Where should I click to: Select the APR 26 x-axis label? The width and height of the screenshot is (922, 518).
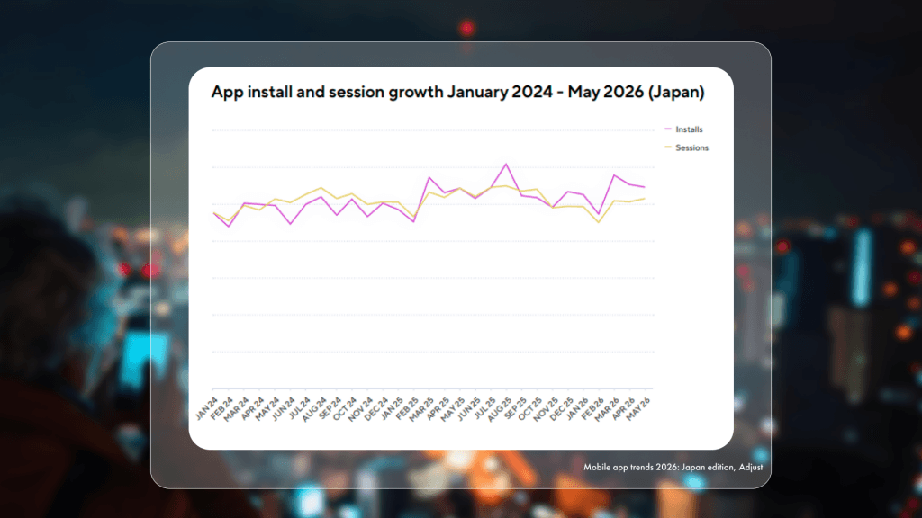pos(623,408)
